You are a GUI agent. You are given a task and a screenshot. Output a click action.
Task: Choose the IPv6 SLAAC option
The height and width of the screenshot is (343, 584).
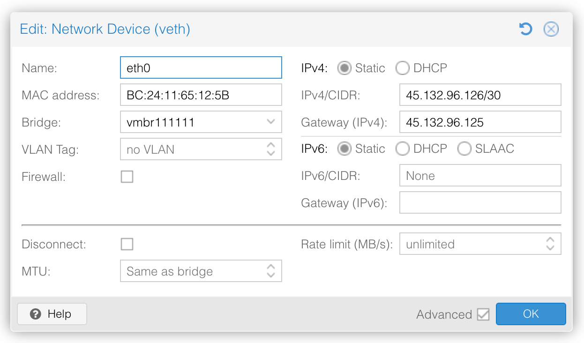pyautogui.click(x=464, y=149)
